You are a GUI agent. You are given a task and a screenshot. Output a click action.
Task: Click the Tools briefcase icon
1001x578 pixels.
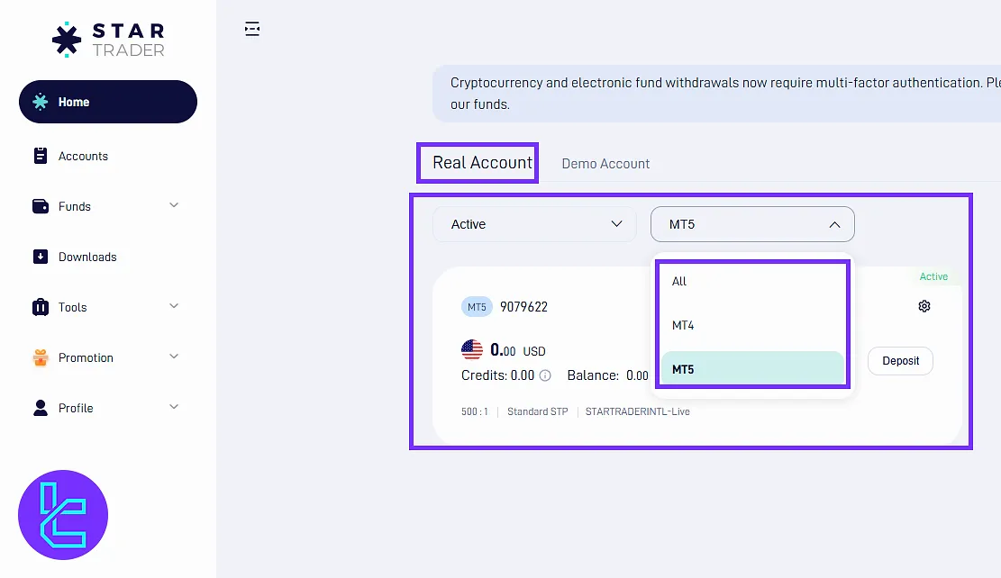click(41, 307)
